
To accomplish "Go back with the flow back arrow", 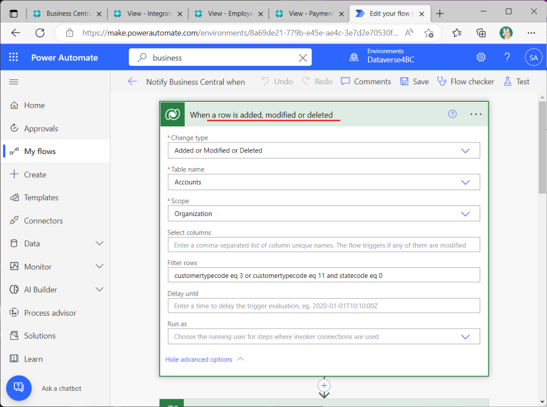I will pyautogui.click(x=132, y=82).
